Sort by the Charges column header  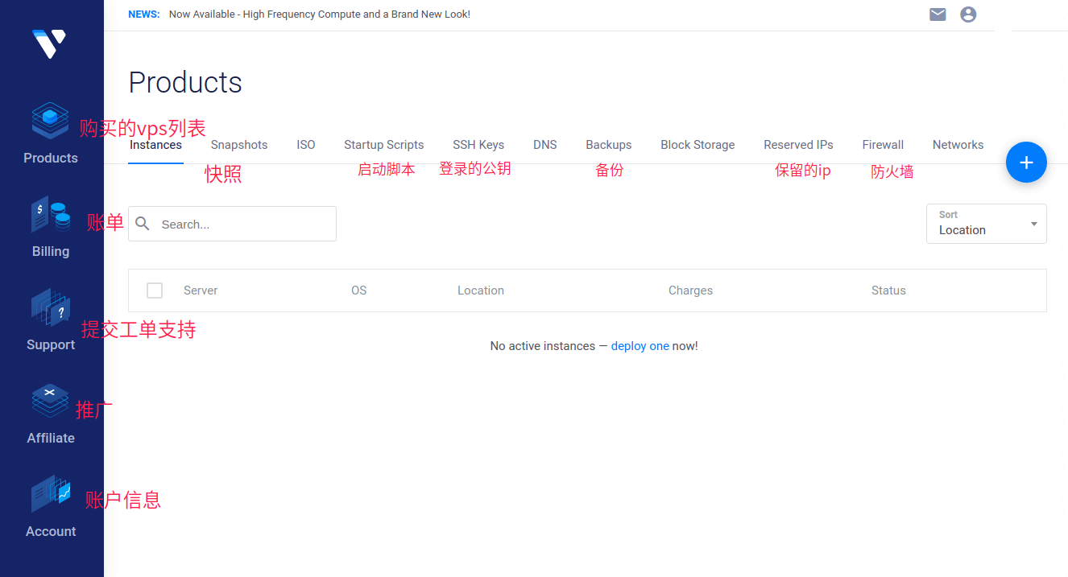(690, 291)
